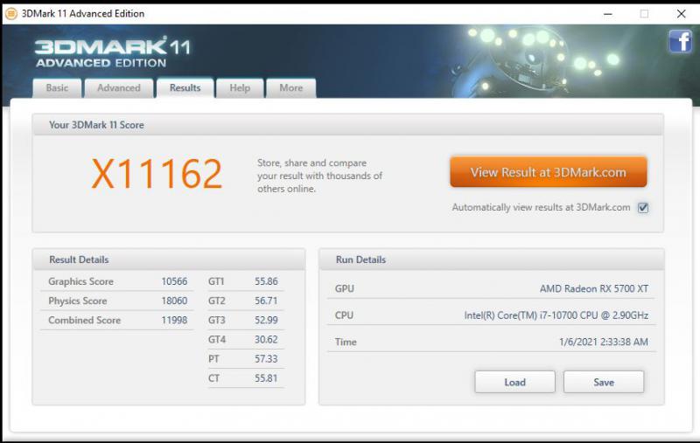Close the 3DMark 11 window
The width and height of the screenshot is (700, 443).
click(681, 14)
